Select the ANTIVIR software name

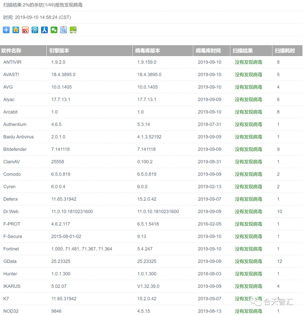(x=12, y=62)
